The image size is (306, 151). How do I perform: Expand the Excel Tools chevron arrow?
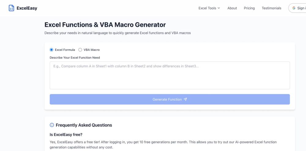point(219,8)
